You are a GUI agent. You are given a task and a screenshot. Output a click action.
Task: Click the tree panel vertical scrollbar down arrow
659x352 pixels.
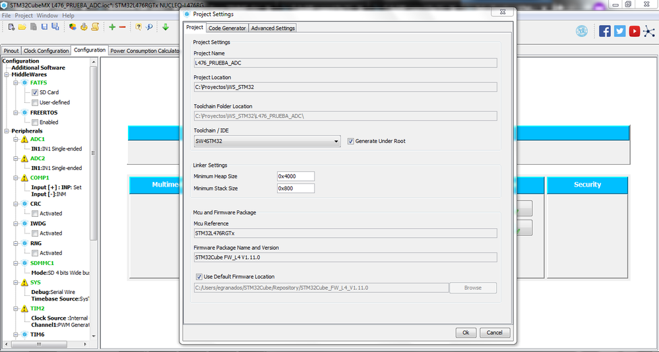coord(94,336)
